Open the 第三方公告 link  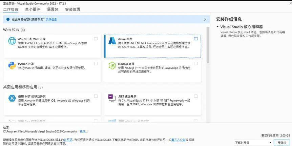point(178,140)
